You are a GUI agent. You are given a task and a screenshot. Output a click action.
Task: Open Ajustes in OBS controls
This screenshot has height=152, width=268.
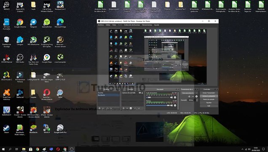[209, 103]
